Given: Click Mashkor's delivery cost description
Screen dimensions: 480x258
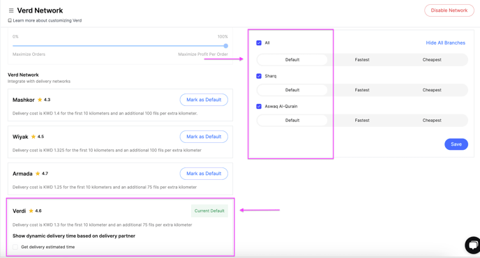Looking at the screenshot, I should (x=105, y=113).
